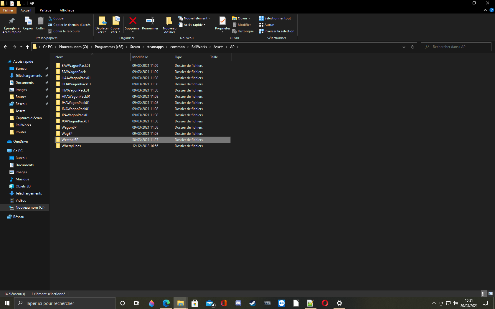Go forward with the right arrow

click(14, 47)
